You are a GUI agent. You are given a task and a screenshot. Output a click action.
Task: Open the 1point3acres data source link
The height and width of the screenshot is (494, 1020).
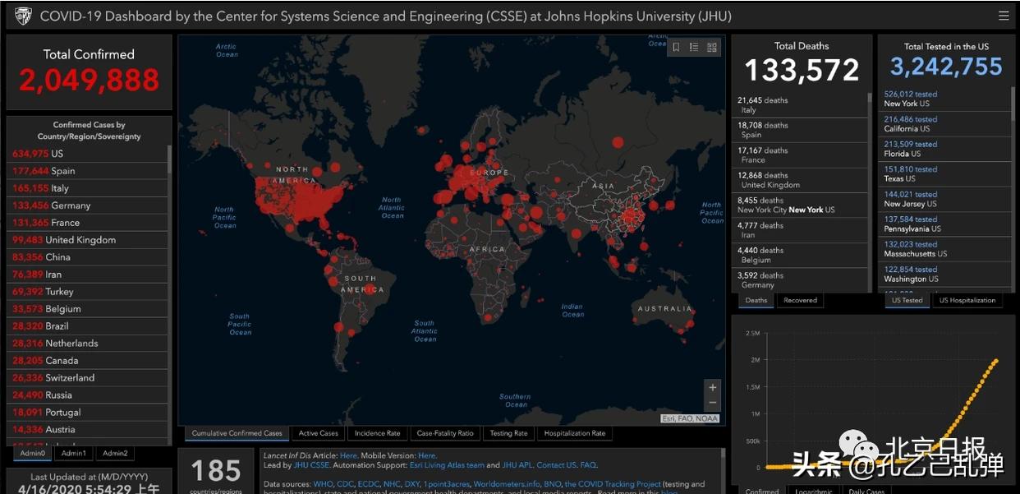click(447, 484)
